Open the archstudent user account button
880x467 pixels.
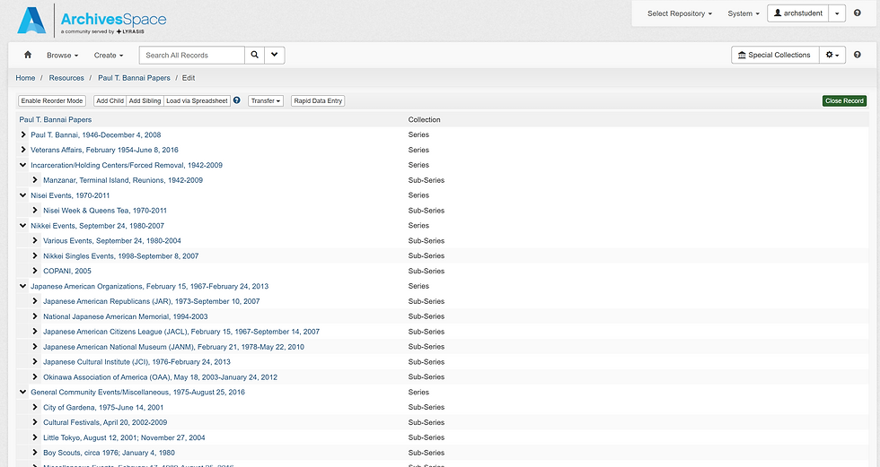[797, 13]
